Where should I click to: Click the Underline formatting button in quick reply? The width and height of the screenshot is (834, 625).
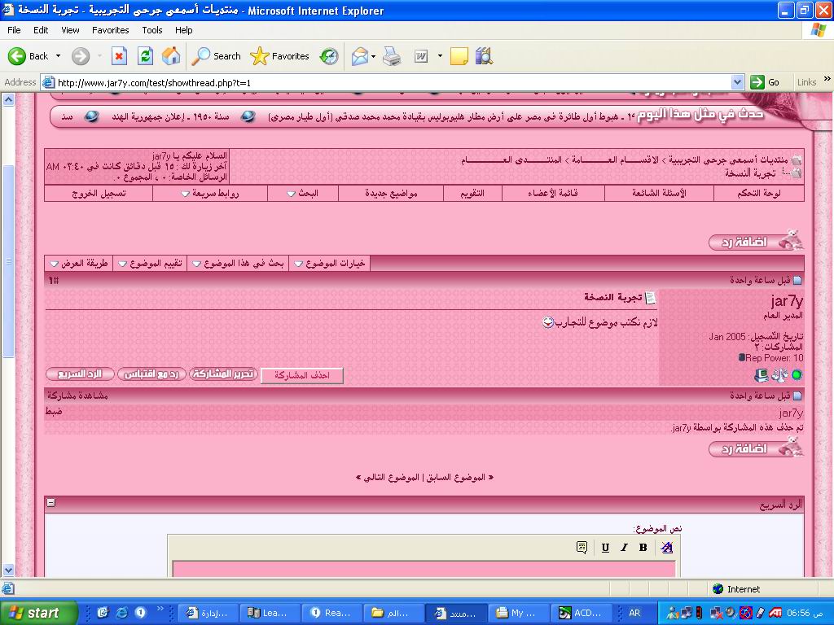coord(605,548)
